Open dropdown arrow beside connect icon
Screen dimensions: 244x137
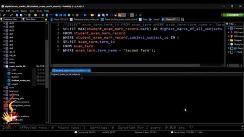8,15
